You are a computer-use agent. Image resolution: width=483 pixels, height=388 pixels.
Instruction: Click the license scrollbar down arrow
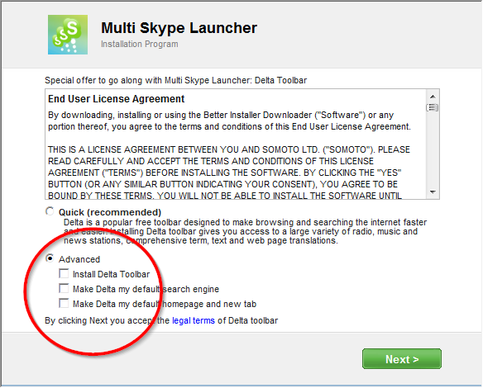pos(433,192)
